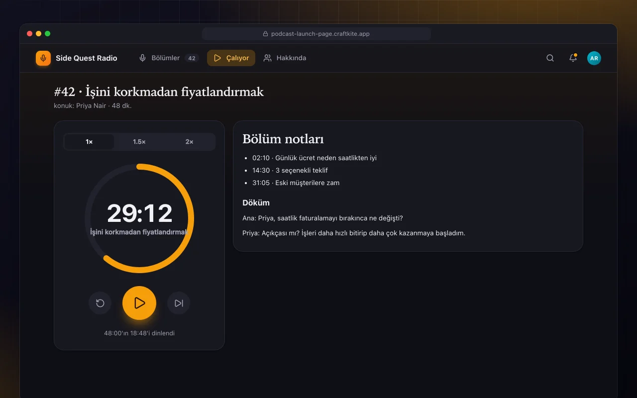
Task: Switch playback speed to 1.5×
Action: 139,142
